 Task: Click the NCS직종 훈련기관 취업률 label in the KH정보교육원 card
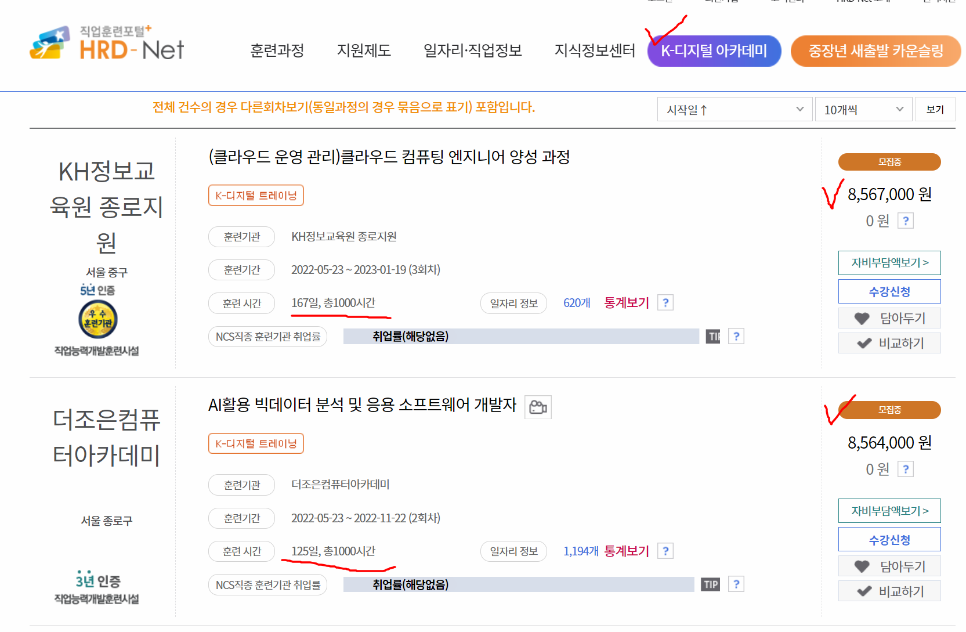268,337
